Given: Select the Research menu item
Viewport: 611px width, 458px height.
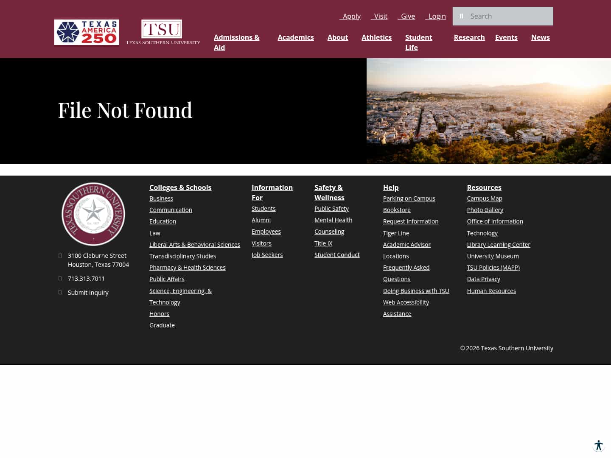Looking at the screenshot, I should coord(469,37).
